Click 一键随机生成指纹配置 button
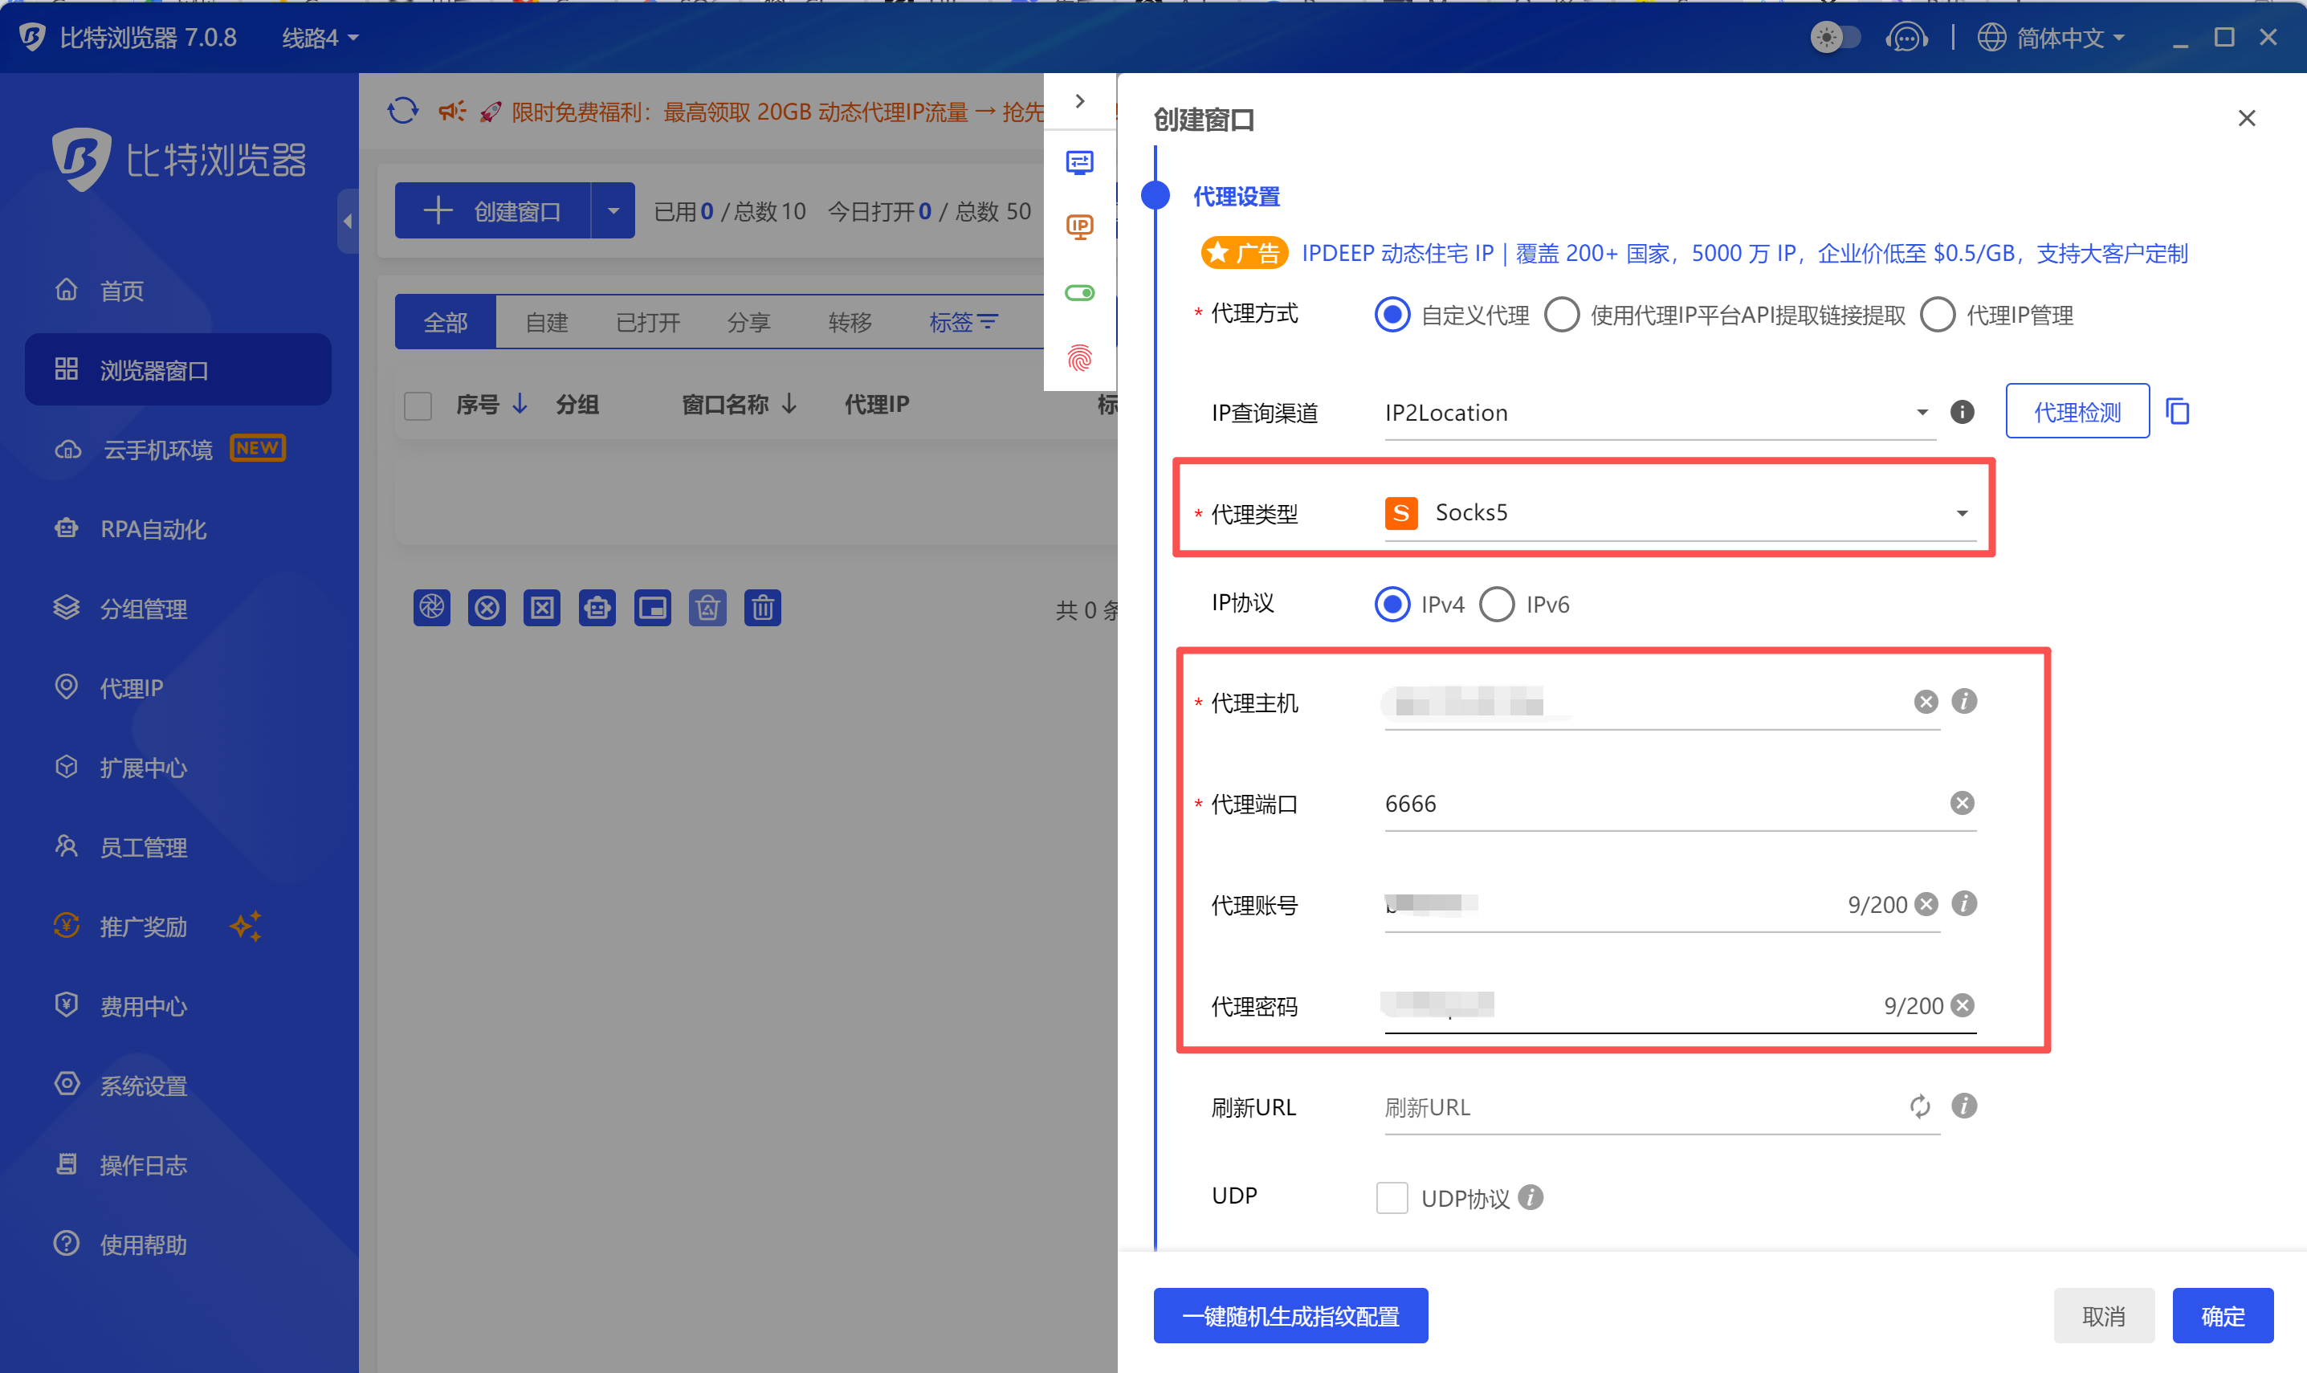 (1290, 1316)
